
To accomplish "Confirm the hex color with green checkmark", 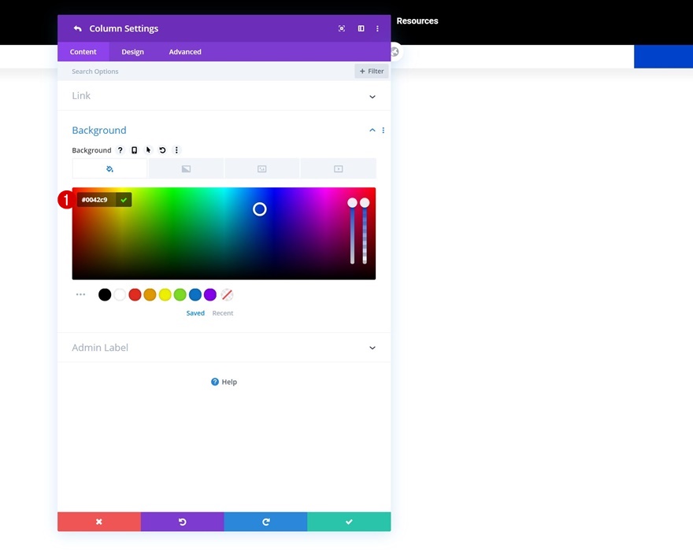I will (124, 200).
